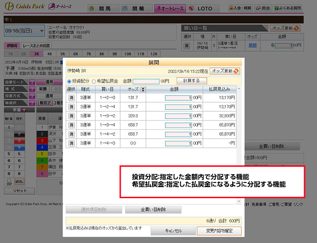Open the 展開 link in bet list

click(252, 46)
